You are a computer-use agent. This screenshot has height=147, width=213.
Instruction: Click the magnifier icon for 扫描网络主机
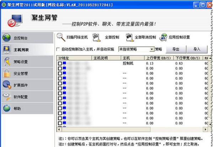(61, 37)
